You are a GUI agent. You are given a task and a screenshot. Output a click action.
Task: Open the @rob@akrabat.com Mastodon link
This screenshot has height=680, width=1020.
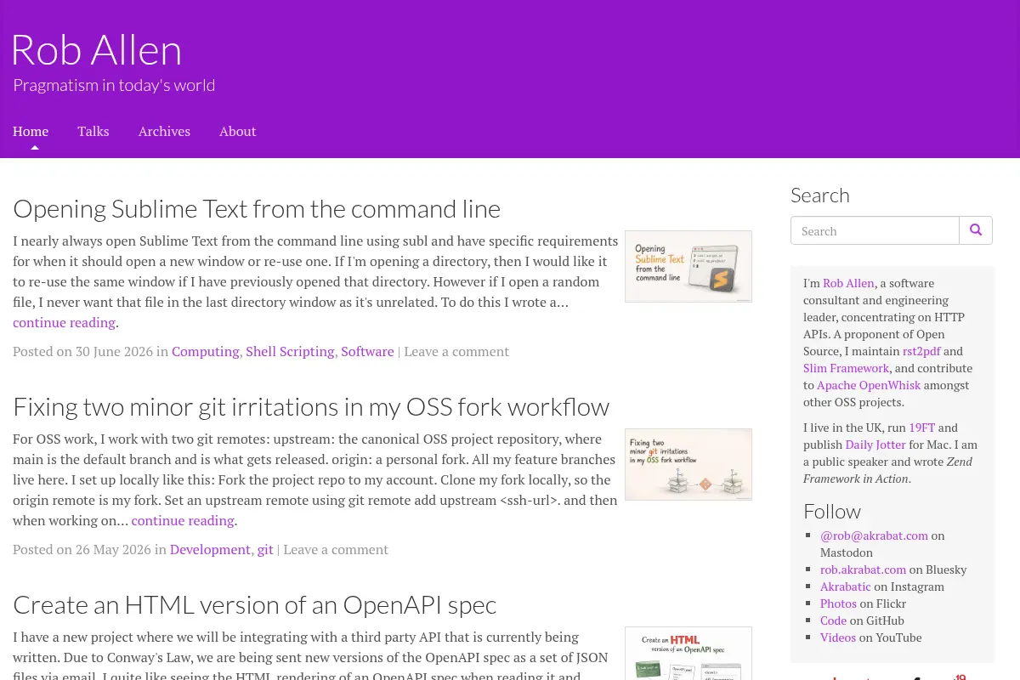click(874, 535)
